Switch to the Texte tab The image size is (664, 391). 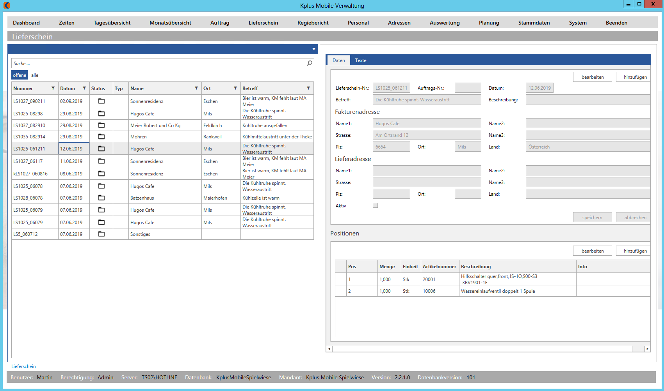coord(361,60)
